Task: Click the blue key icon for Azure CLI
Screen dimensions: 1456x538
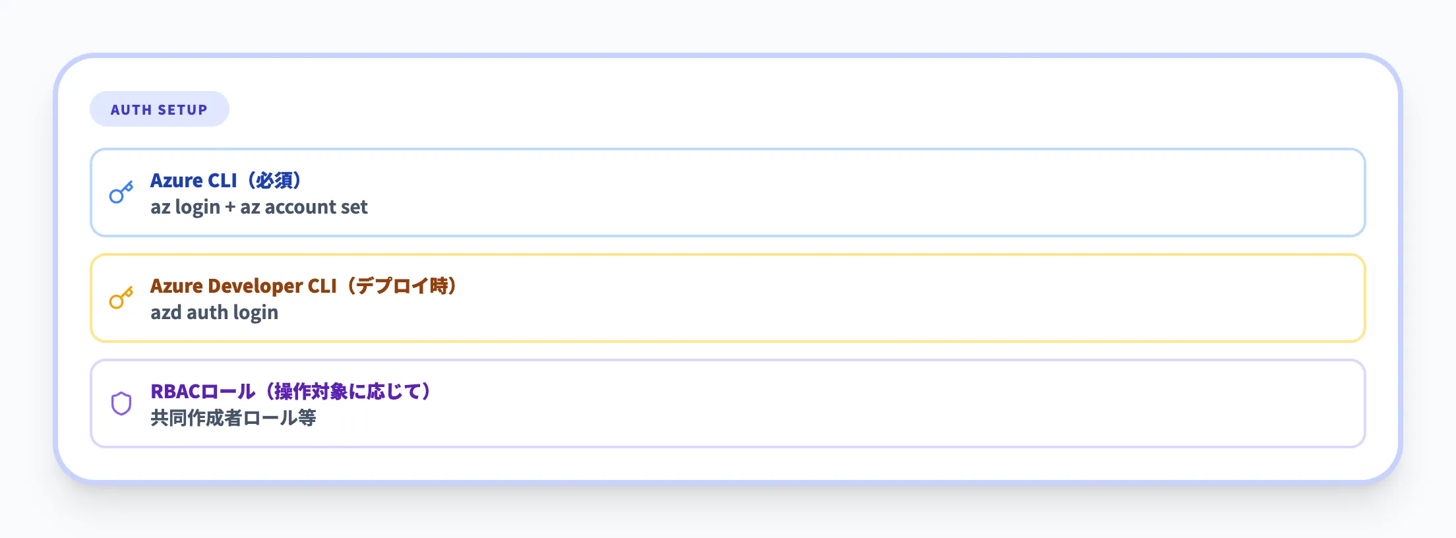Action: (121, 193)
